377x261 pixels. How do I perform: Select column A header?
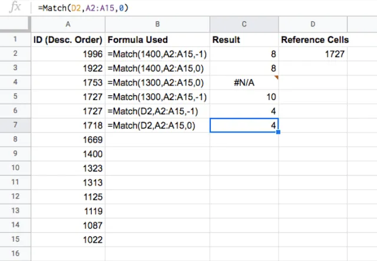(x=68, y=24)
